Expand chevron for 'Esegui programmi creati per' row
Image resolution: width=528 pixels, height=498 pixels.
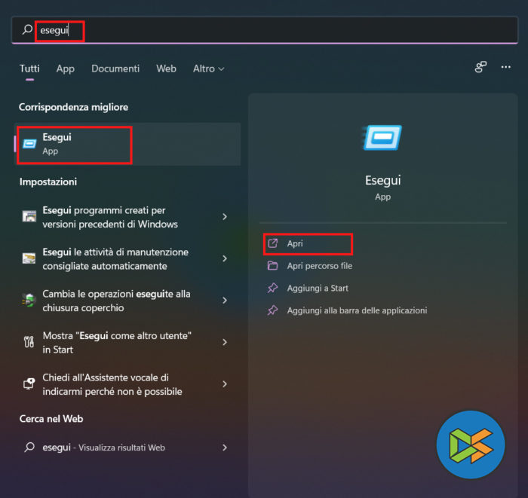[225, 217]
